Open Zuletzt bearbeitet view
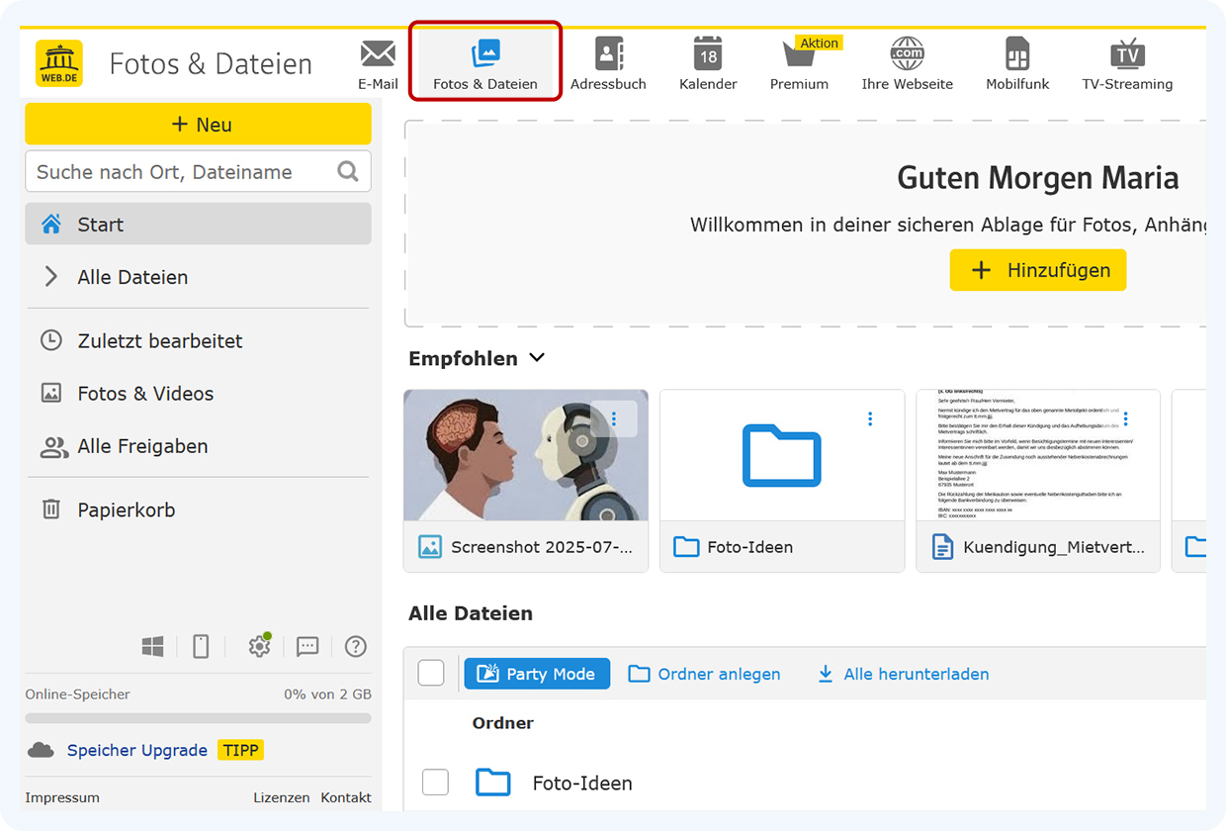This screenshot has width=1226, height=831. point(160,340)
